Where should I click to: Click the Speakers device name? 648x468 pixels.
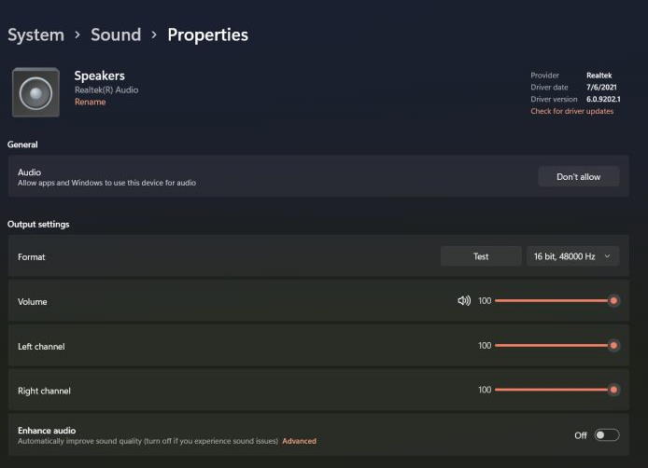click(x=99, y=76)
